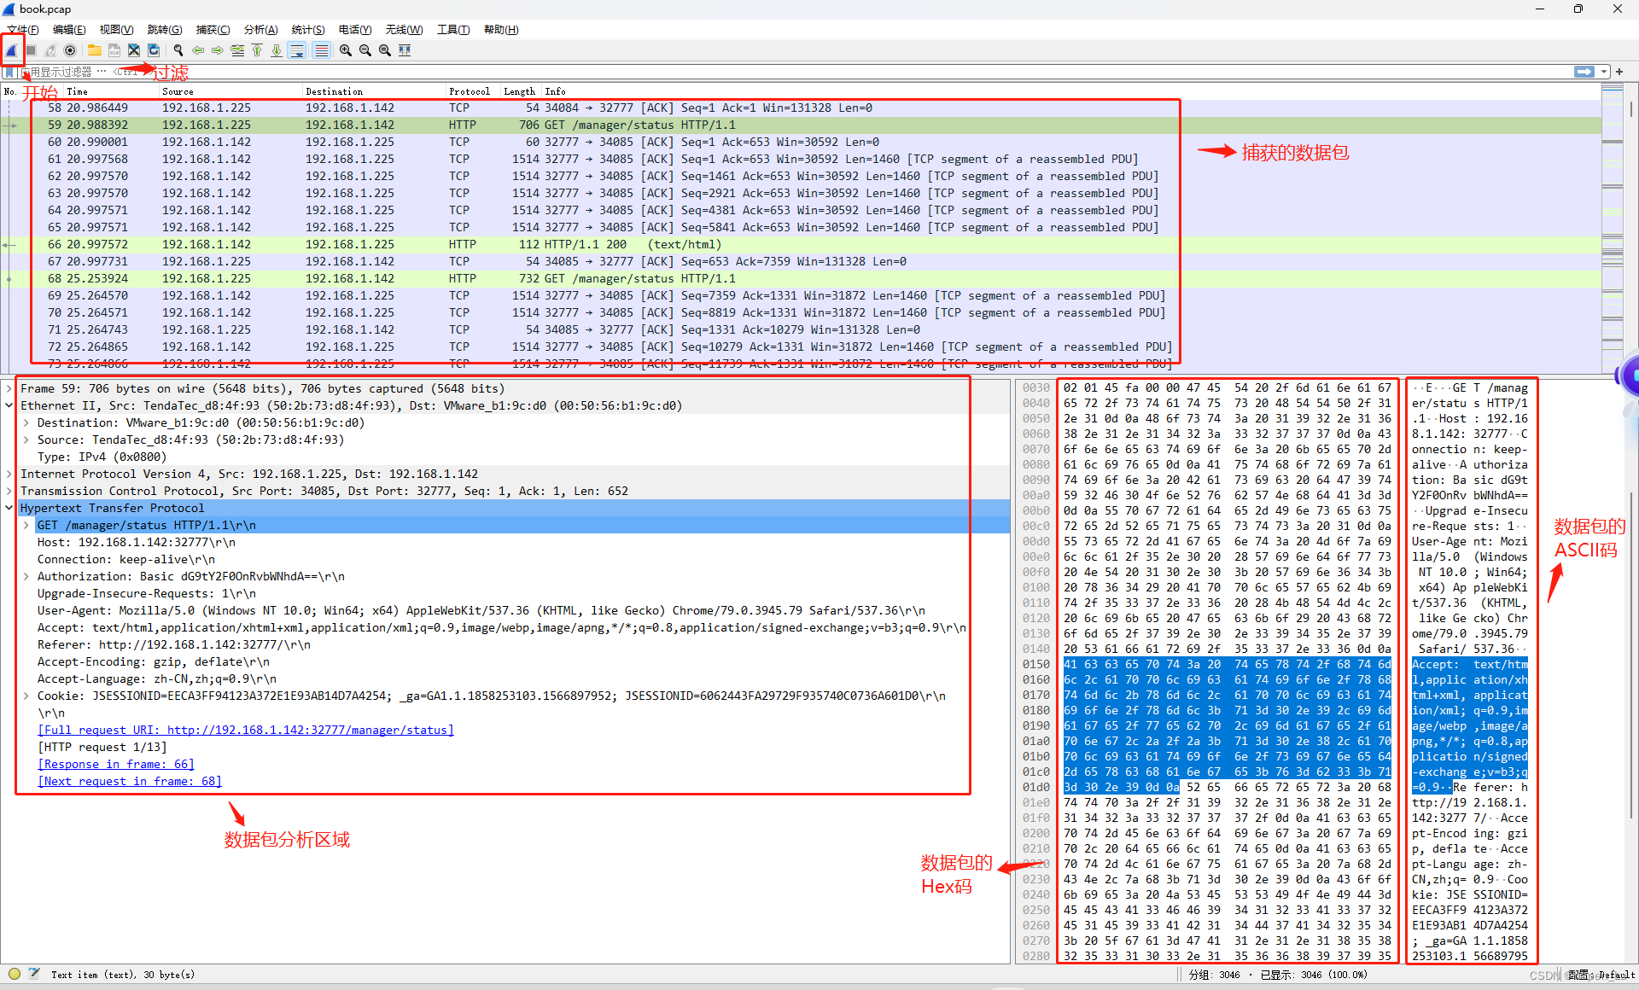Image resolution: width=1639 pixels, height=990 pixels.
Task: Click the expert information dot in status bar
Action: pyautogui.click(x=14, y=974)
